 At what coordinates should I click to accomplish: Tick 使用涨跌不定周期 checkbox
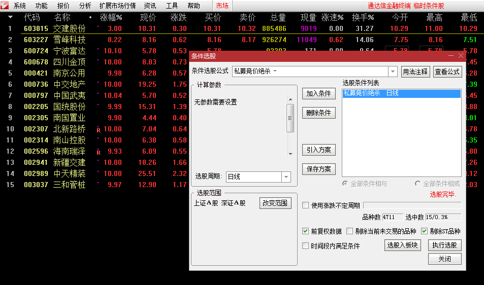coord(305,205)
